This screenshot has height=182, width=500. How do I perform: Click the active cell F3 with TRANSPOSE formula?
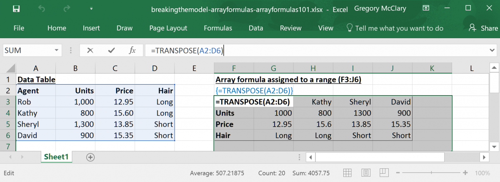point(254,102)
